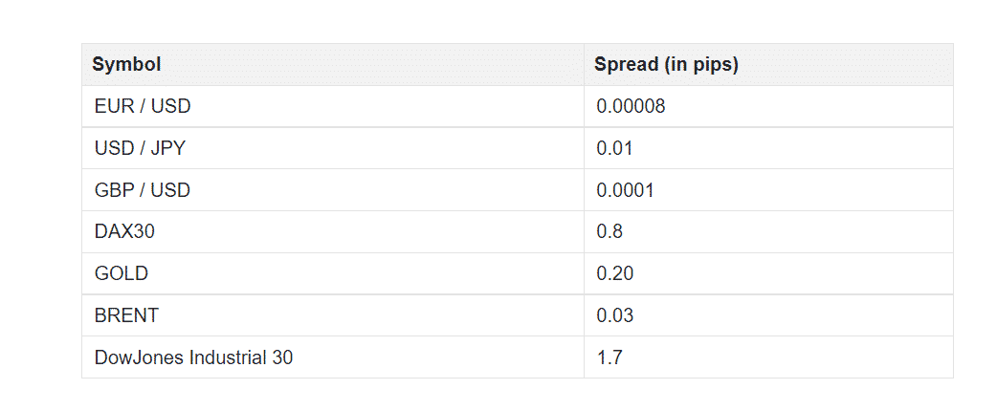Image resolution: width=997 pixels, height=411 pixels.
Task: Select the EUR / USD symbol cell
Action: (x=333, y=106)
